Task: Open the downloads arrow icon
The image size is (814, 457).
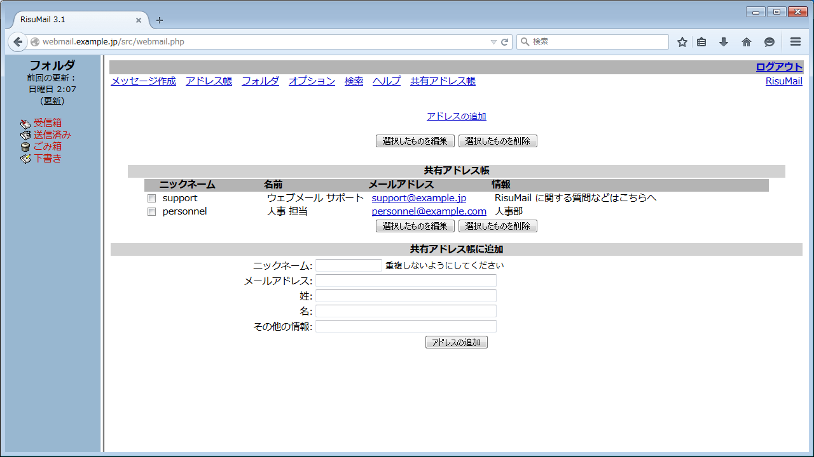Action: point(724,42)
